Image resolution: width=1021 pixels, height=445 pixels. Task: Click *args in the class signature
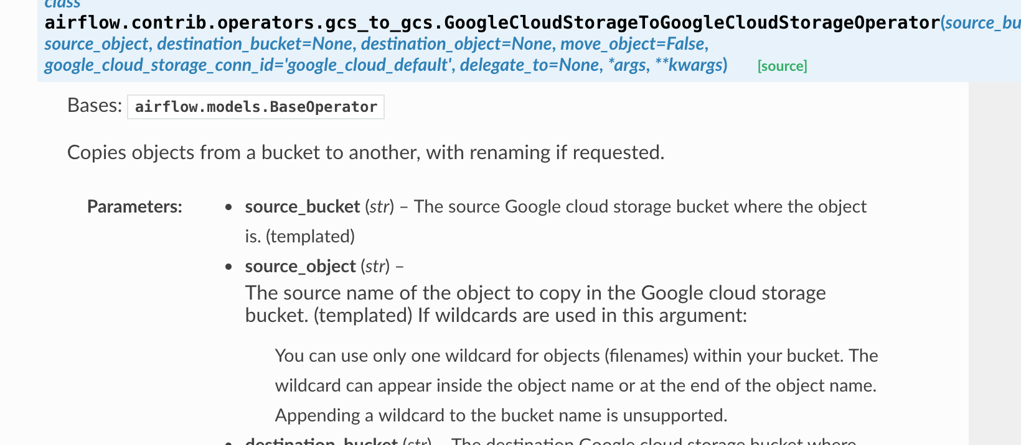627,65
